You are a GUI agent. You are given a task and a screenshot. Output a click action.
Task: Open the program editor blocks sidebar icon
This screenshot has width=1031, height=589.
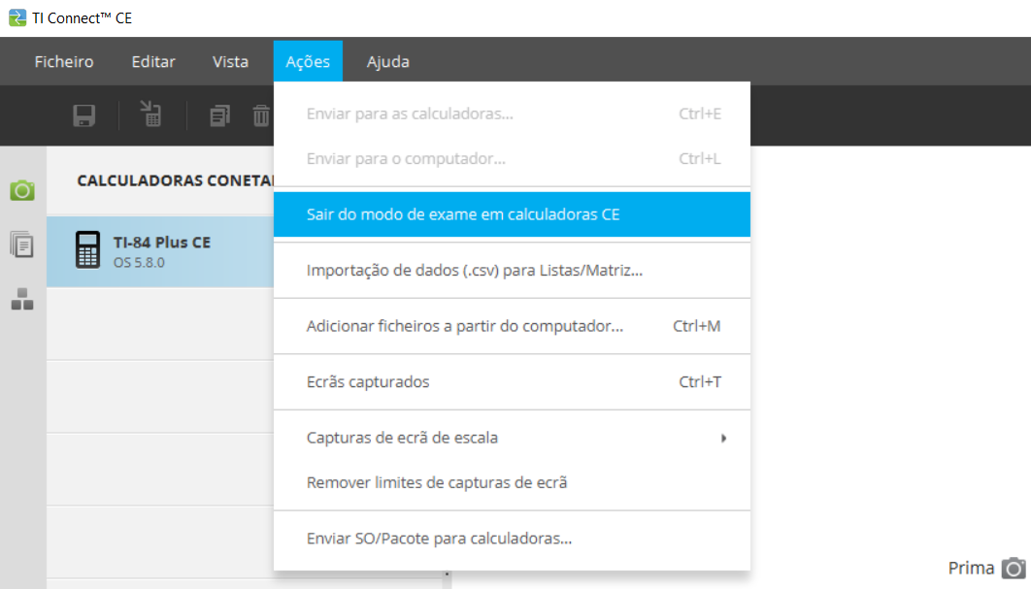(x=22, y=300)
